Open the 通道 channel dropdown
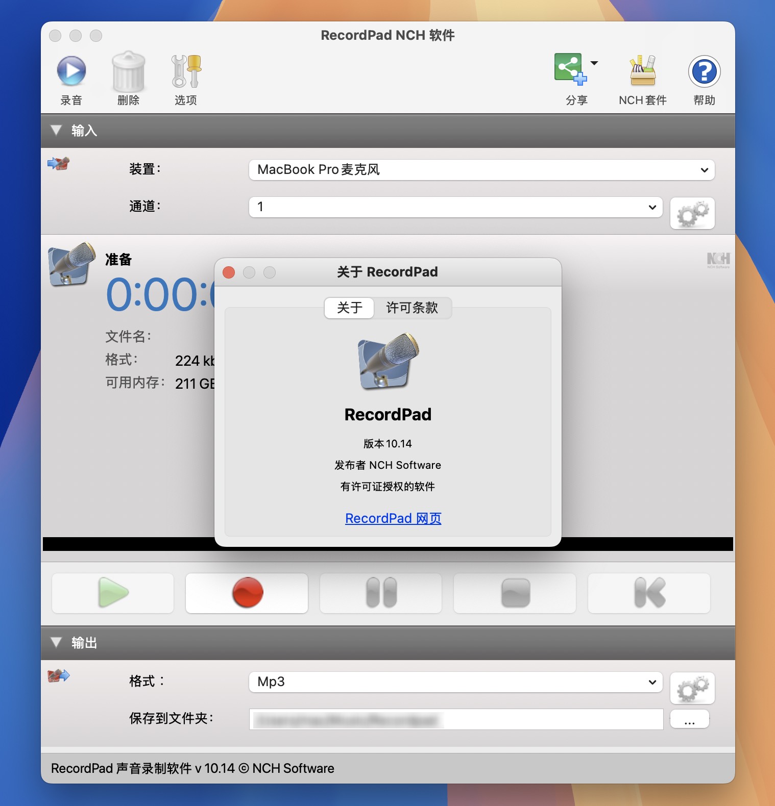This screenshot has width=775, height=806. point(455,207)
